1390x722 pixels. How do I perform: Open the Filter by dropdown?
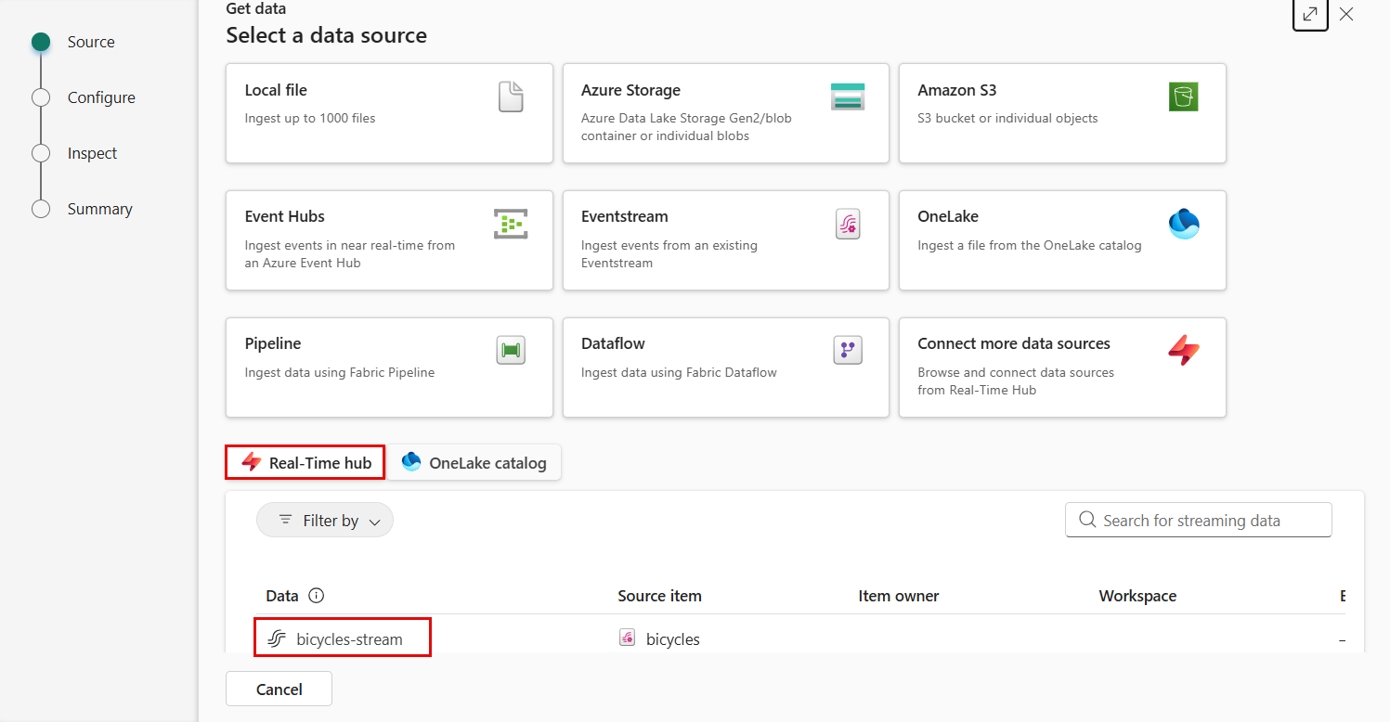click(x=325, y=521)
